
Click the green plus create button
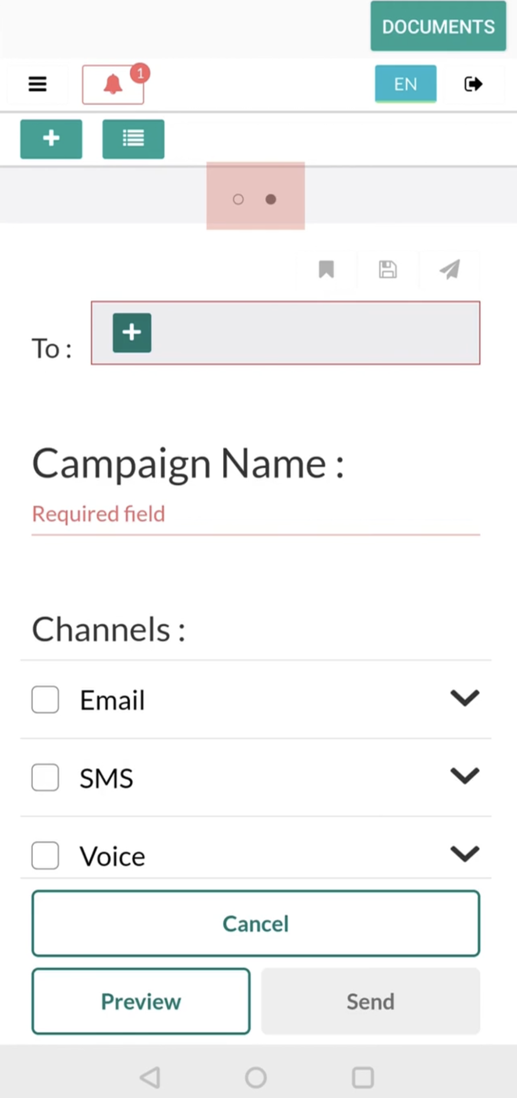(x=51, y=139)
